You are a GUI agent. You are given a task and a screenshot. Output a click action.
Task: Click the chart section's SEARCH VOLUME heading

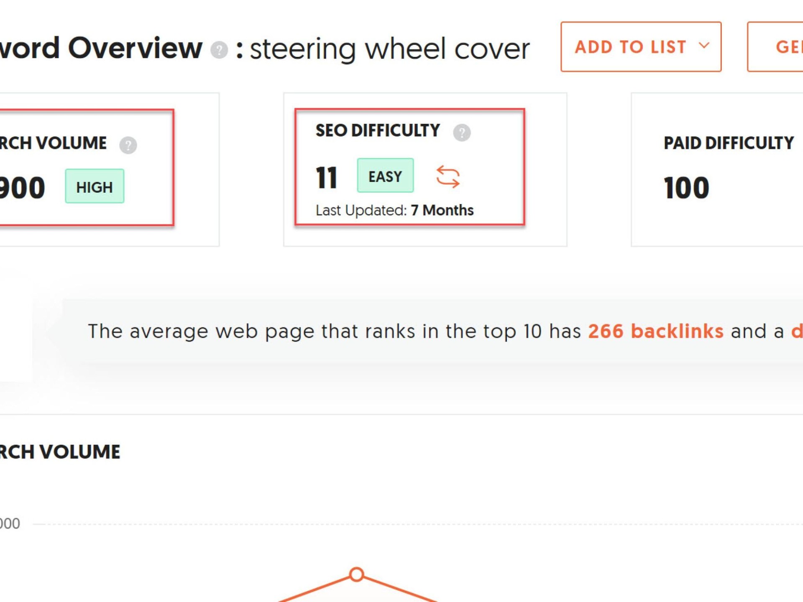[x=60, y=452]
